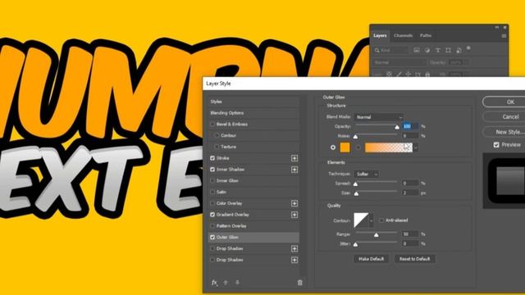Click plus icon beside Gradient Overlay

click(x=294, y=215)
